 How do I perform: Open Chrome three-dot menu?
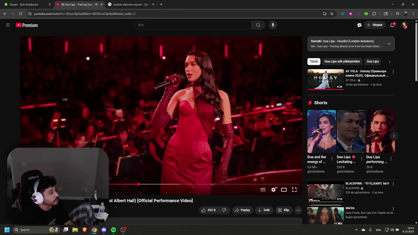click(x=413, y=14)
